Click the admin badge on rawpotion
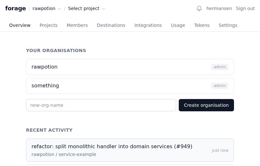 tap(219, 67)
